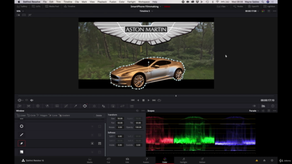The height and width of the screenshot is (164, 292).
Task: Add a Linear window
Action: coord(21,115)
